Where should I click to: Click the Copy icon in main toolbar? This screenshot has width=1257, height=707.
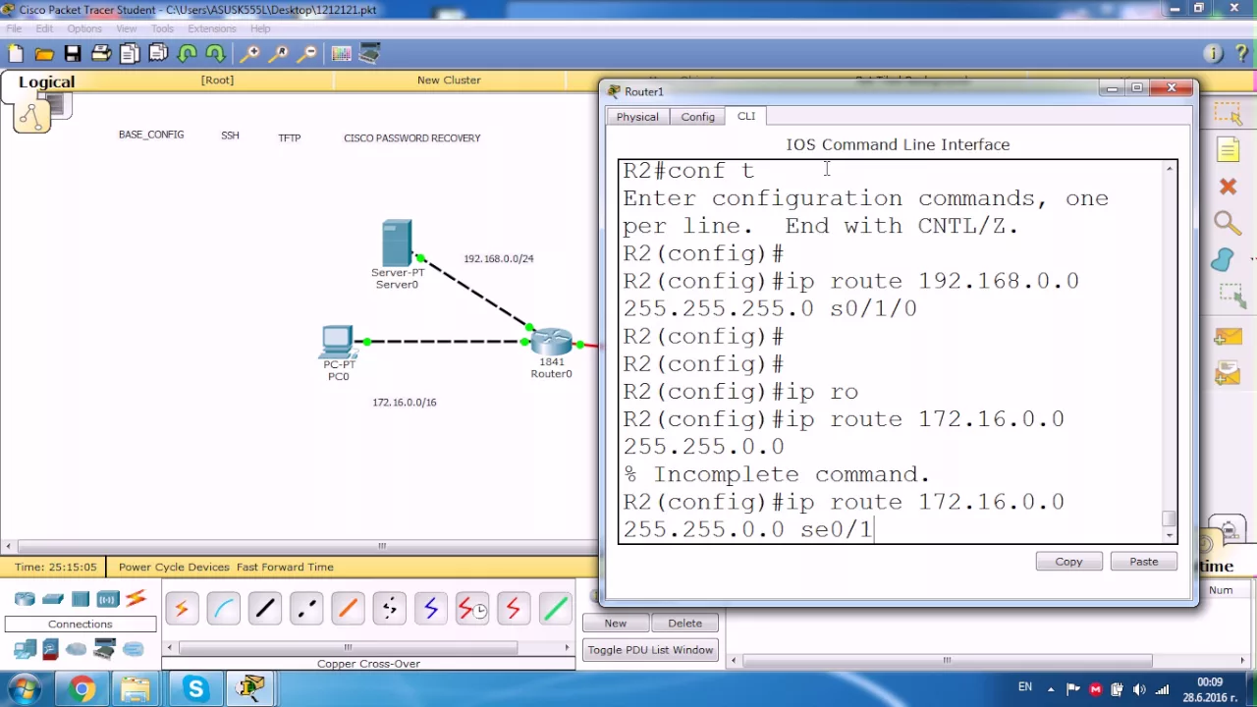click(130, 54)
